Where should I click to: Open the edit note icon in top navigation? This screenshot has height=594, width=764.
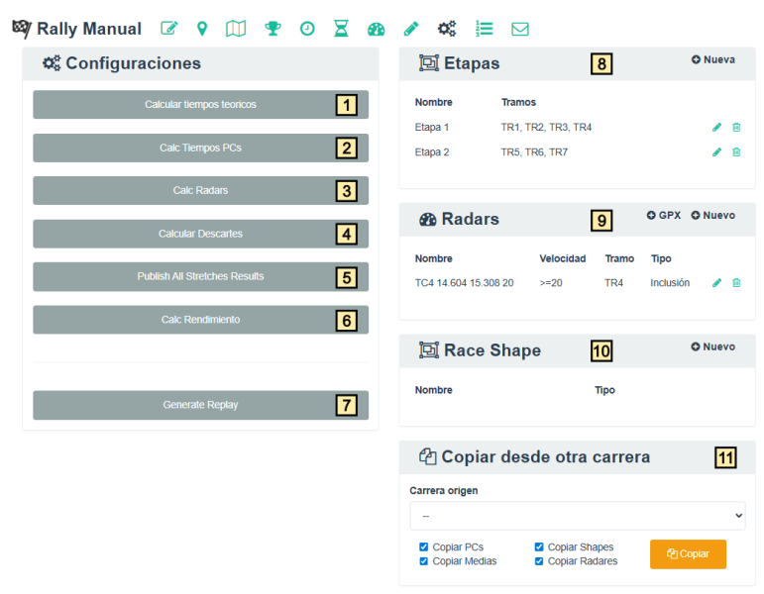169,29
